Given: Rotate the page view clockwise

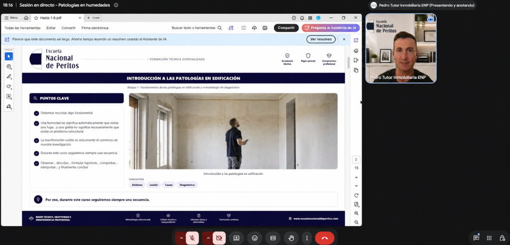Looking at the screenshot, I should [356, 195].
